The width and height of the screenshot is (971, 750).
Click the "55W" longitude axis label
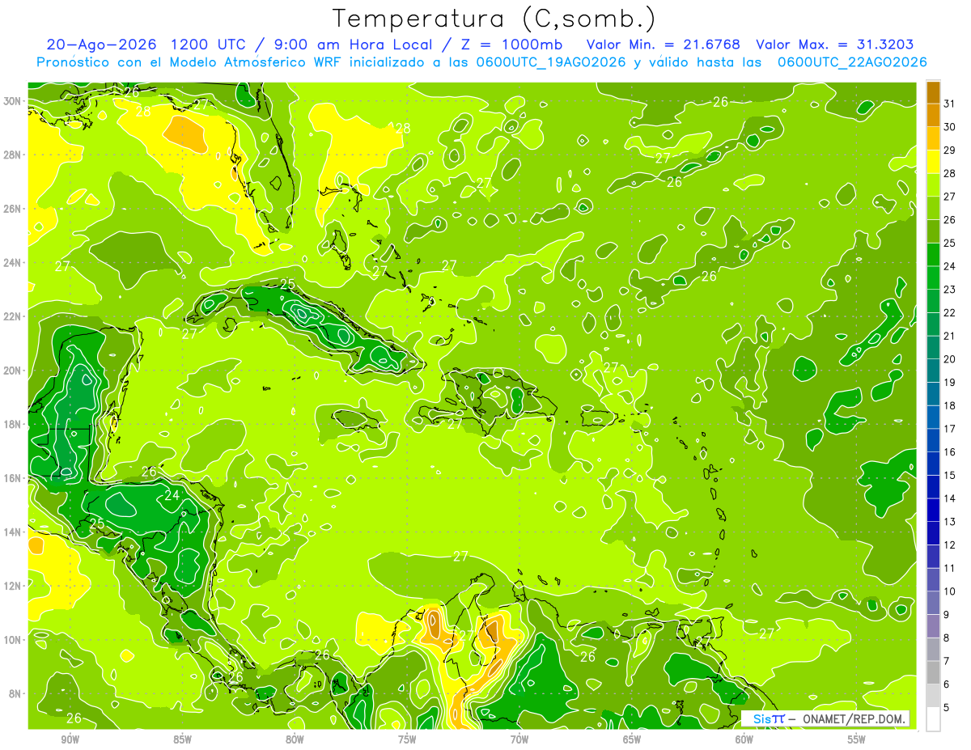click(857, 739)
